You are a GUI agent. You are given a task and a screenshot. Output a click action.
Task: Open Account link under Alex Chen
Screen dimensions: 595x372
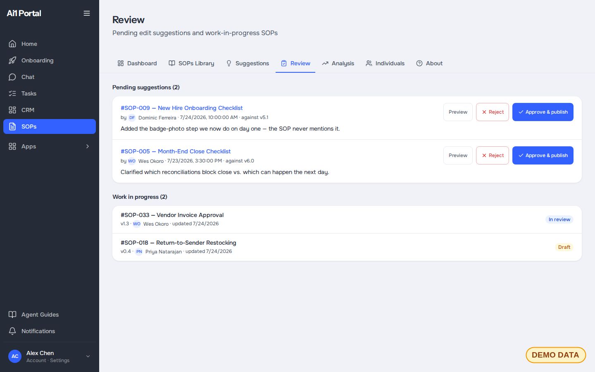[36, 360]
